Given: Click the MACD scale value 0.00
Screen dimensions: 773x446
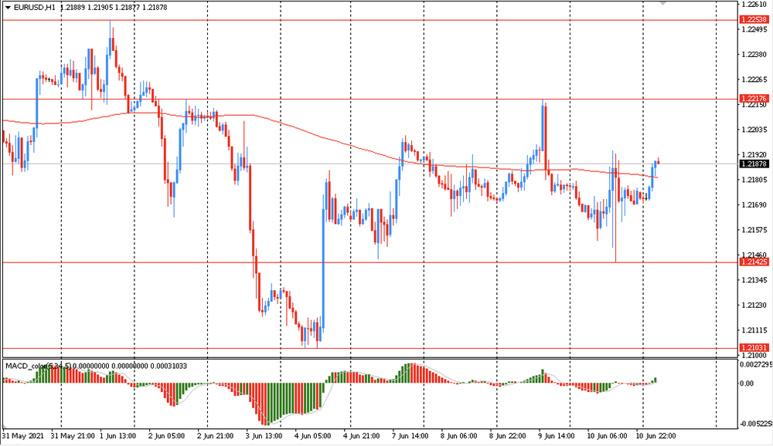Looking at the screenshot, I should pyautogui.click(x=747, y=383).
